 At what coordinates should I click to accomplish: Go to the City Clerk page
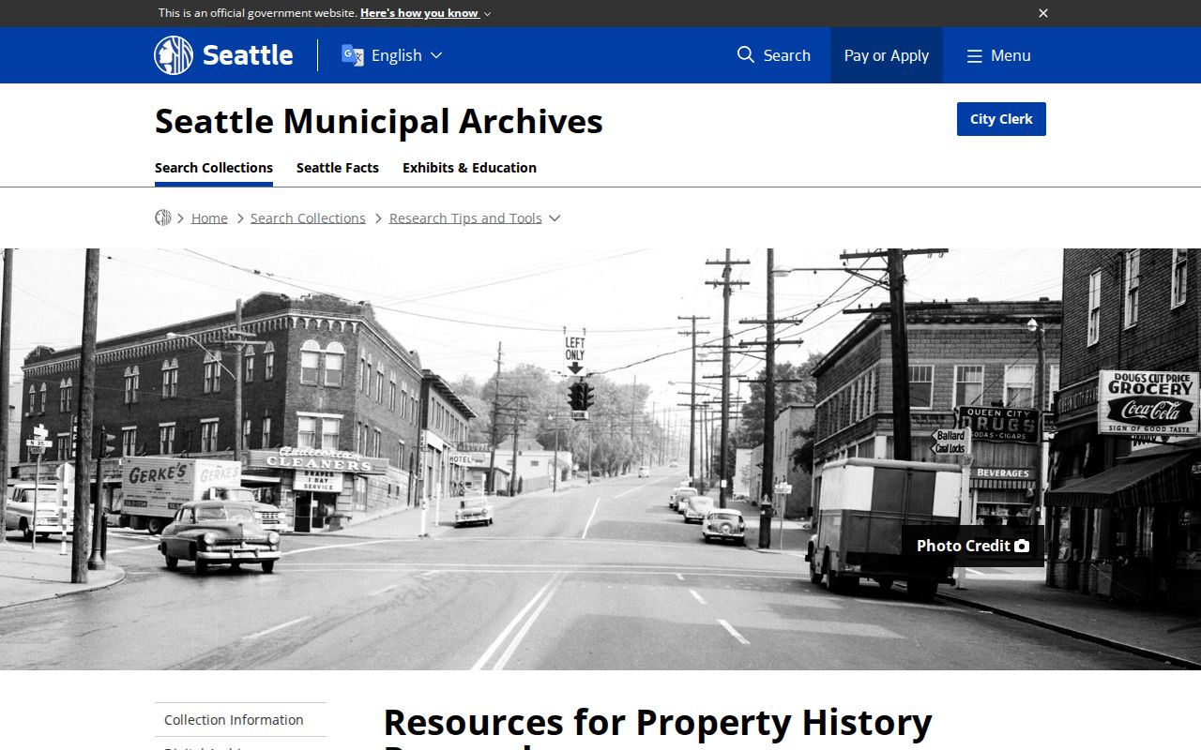click(1001, 119)
